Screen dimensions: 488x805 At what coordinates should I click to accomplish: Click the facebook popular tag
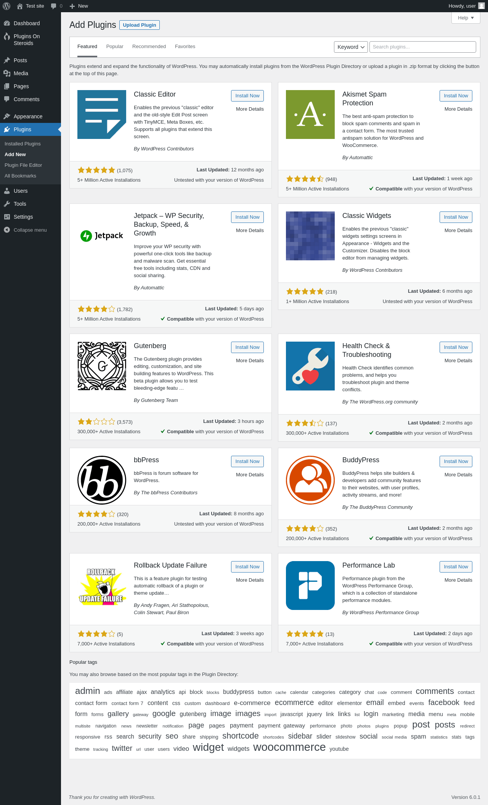[x=444, y=702]
